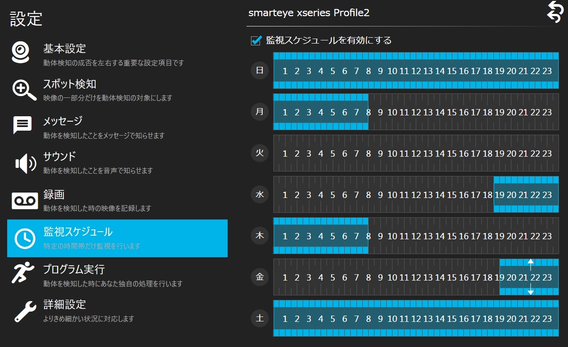
Task: Click the 月 (Monday) day button
Action: [260, 112]
